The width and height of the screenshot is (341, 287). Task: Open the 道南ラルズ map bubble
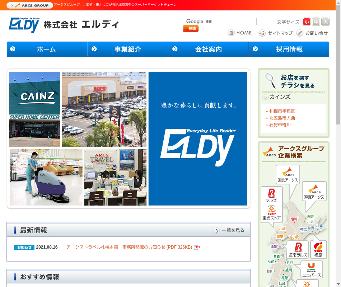coord(298,250)
